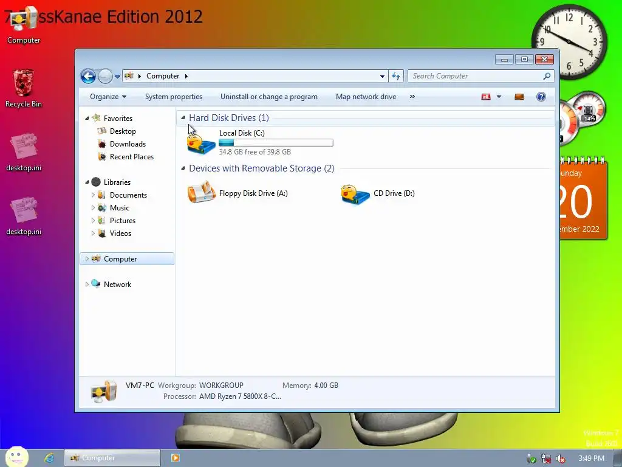Open recent pages dropdown next to Forward
Screen dimensions: 622x467
tap(117, 76)
